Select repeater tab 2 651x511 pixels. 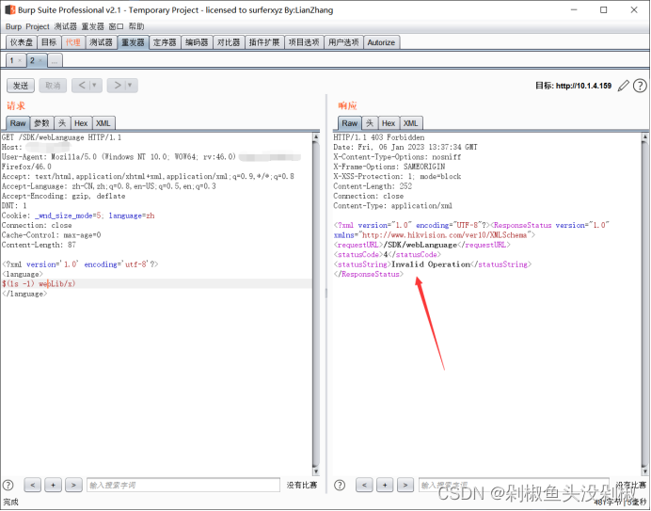coord(32,60)
